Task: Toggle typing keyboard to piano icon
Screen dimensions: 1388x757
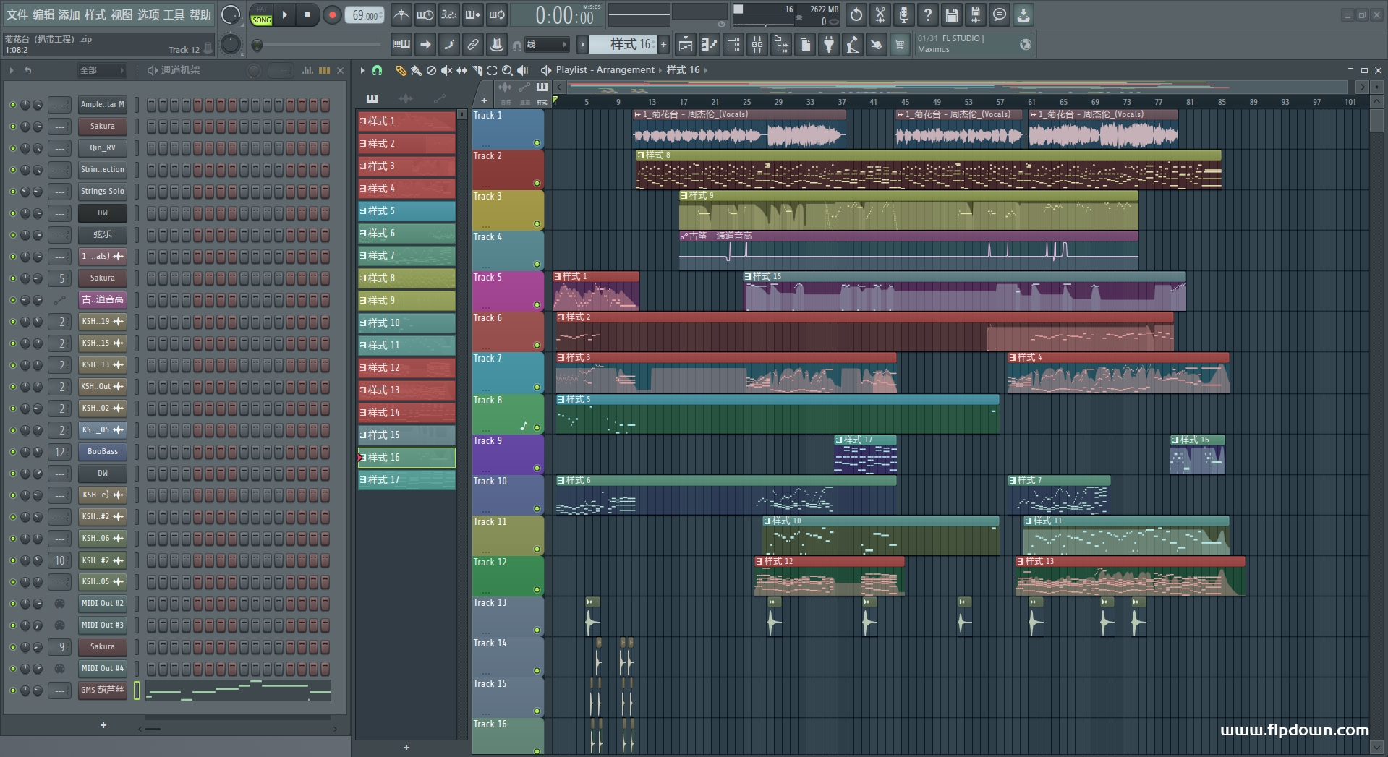Action: [x=401, y=45]
